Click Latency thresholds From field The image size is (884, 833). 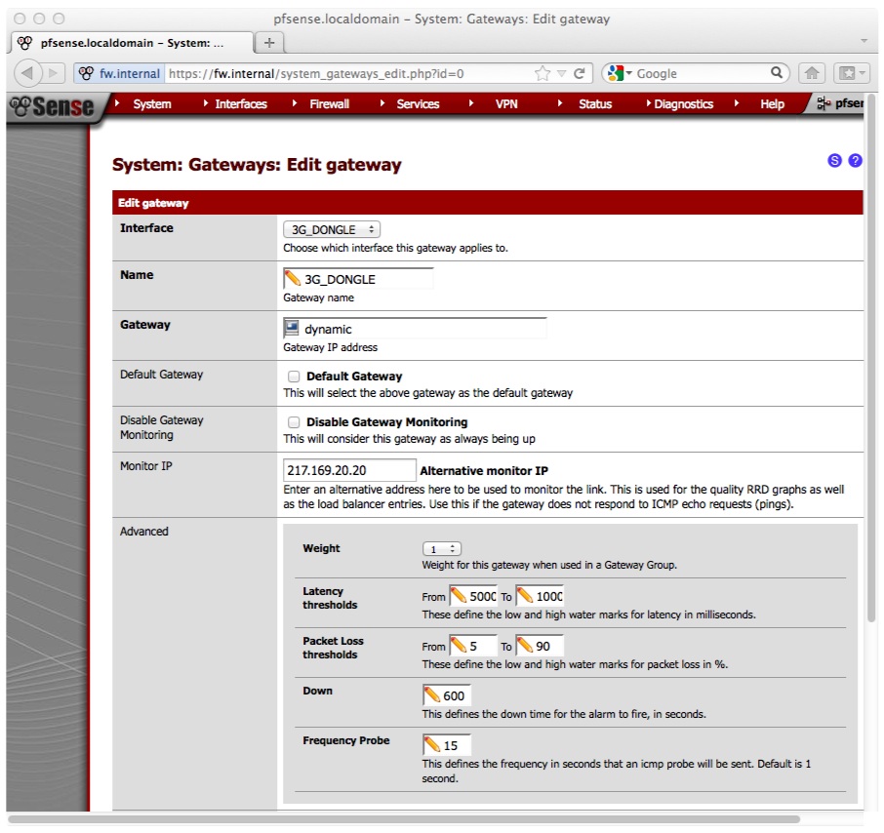(473, 596)
